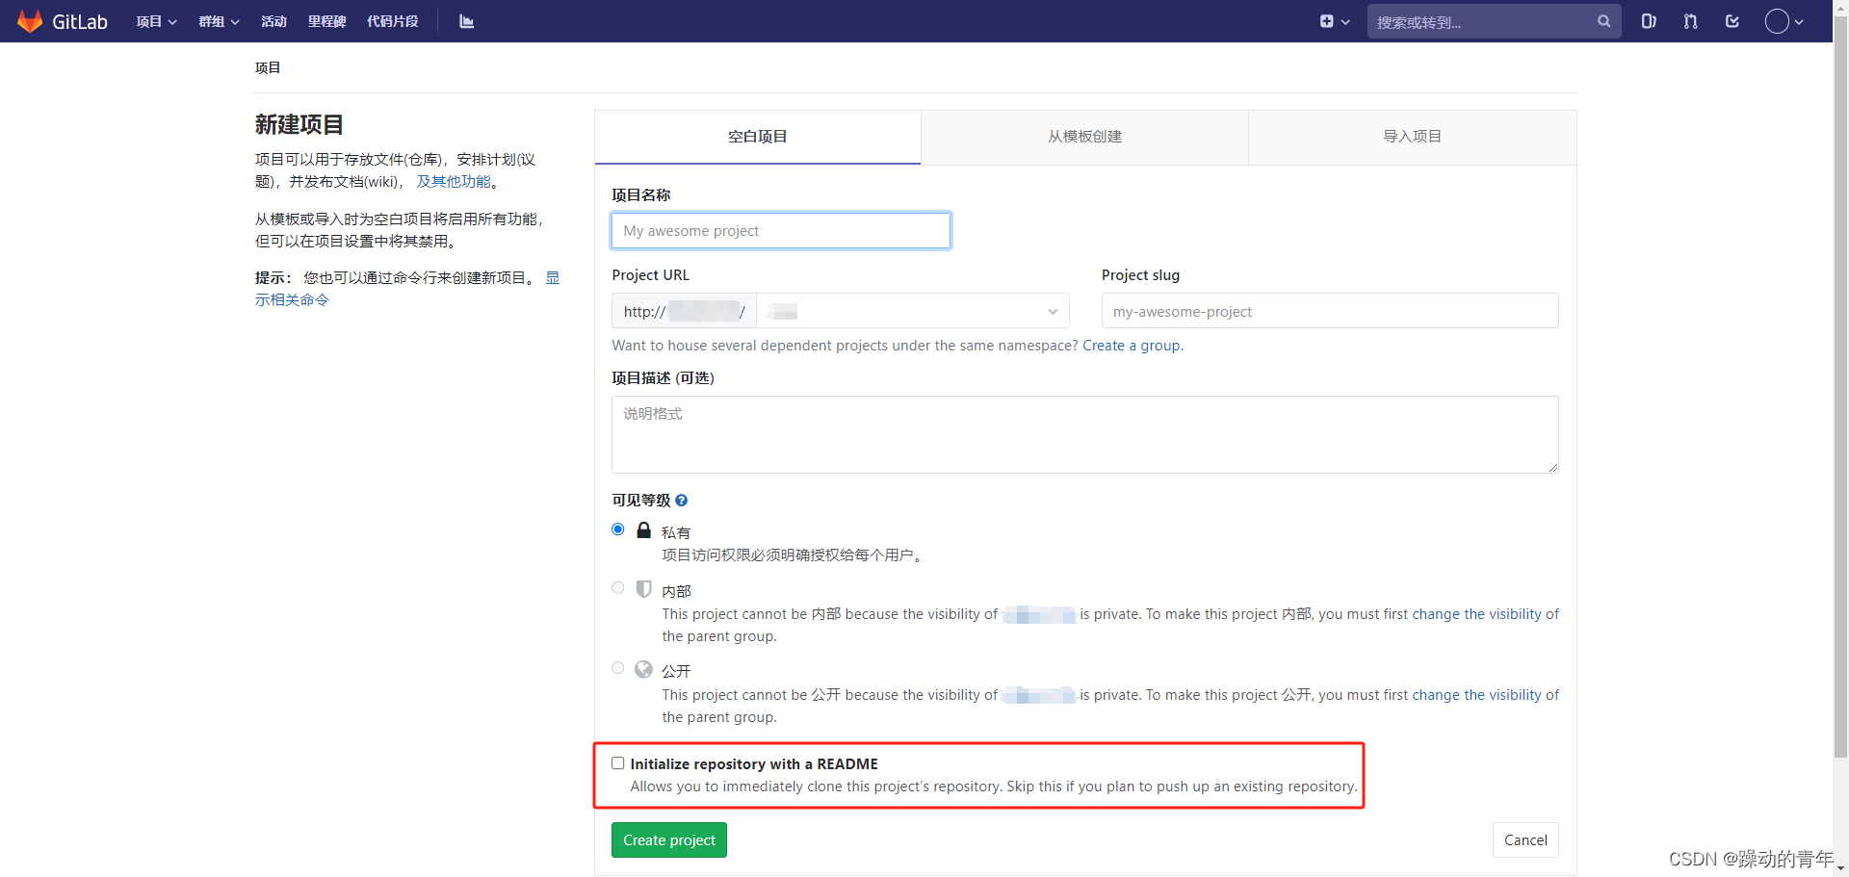Select the 内部 radio button
The width and height of the screenshot is (1849, 877).
(x=618, y=587)
